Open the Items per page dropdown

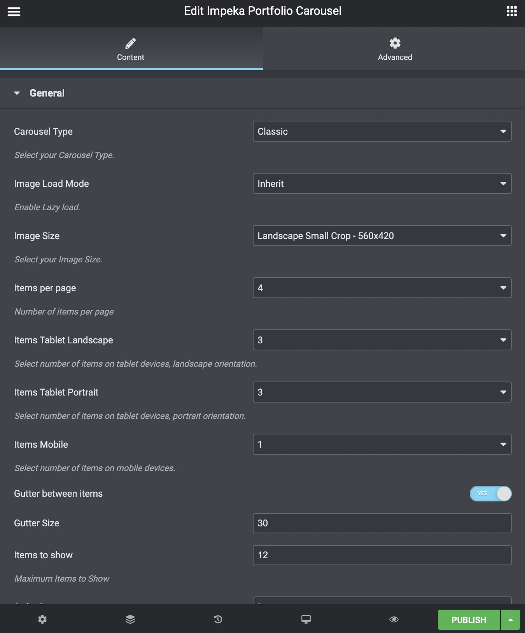pyautogui.click(x=382, y=288)
